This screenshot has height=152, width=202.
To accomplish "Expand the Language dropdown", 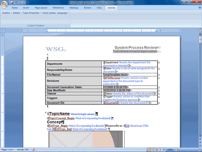I will [63, 13].
